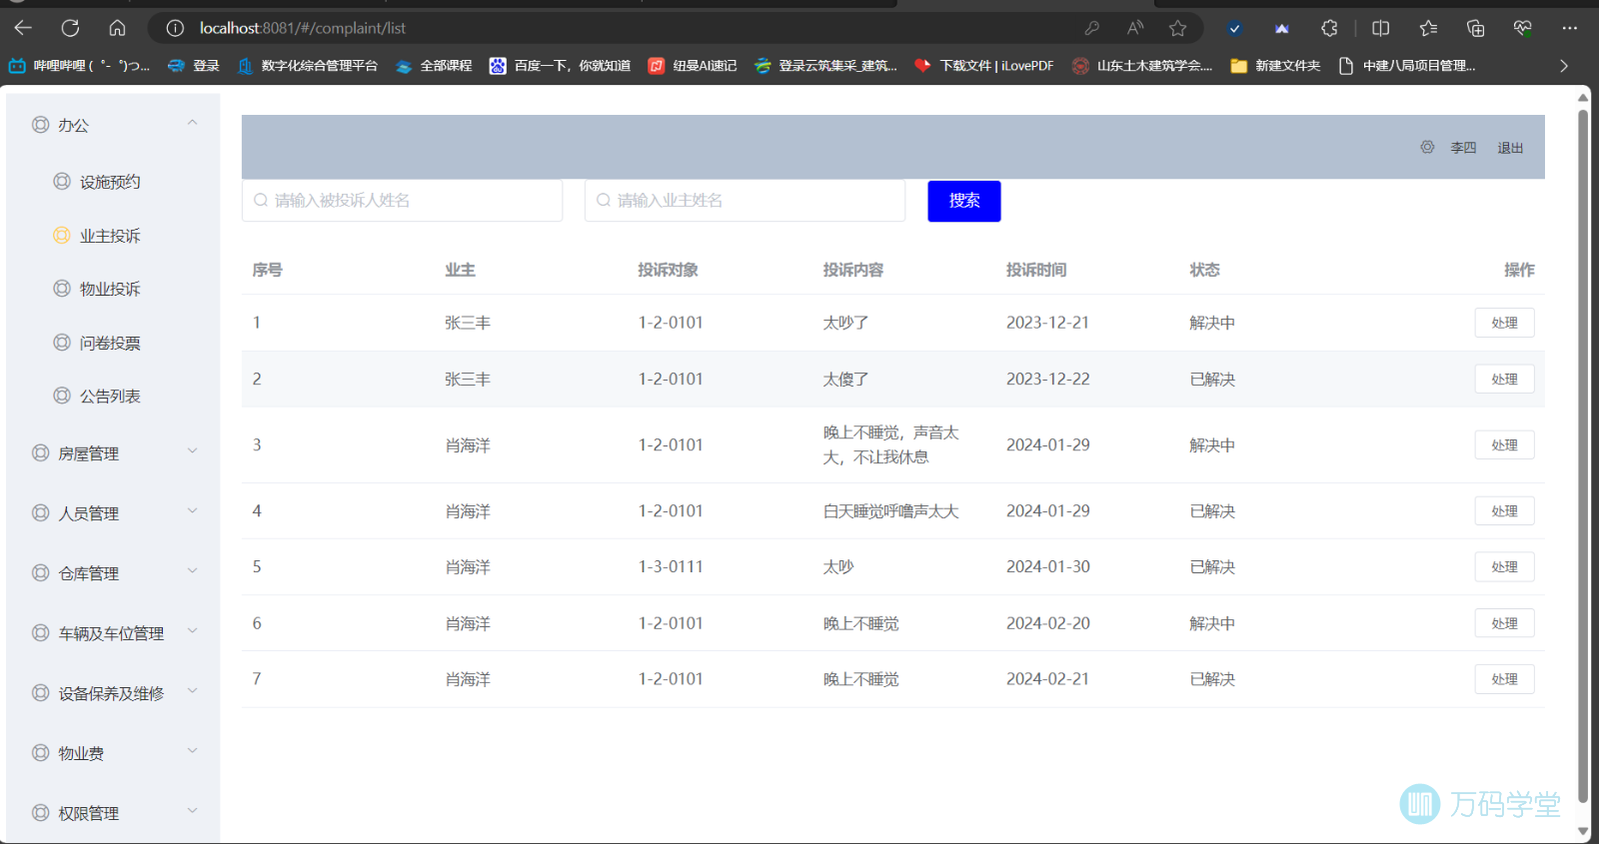
Task: Click the 公告列表 sidebar icon
Action: 62,396
